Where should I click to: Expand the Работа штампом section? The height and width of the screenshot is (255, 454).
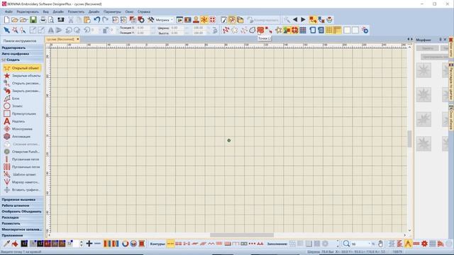pyautogui.click(x=22, y=205)
